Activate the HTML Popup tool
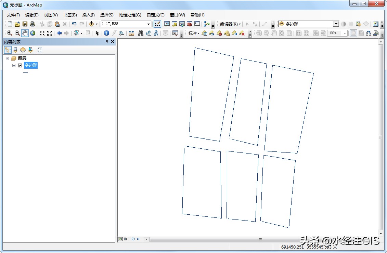The width and height of the screenshot is (387, 253). [121, 33]
